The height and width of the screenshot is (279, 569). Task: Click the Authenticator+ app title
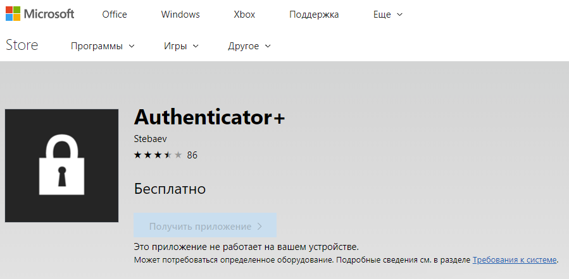coord(209,117)
